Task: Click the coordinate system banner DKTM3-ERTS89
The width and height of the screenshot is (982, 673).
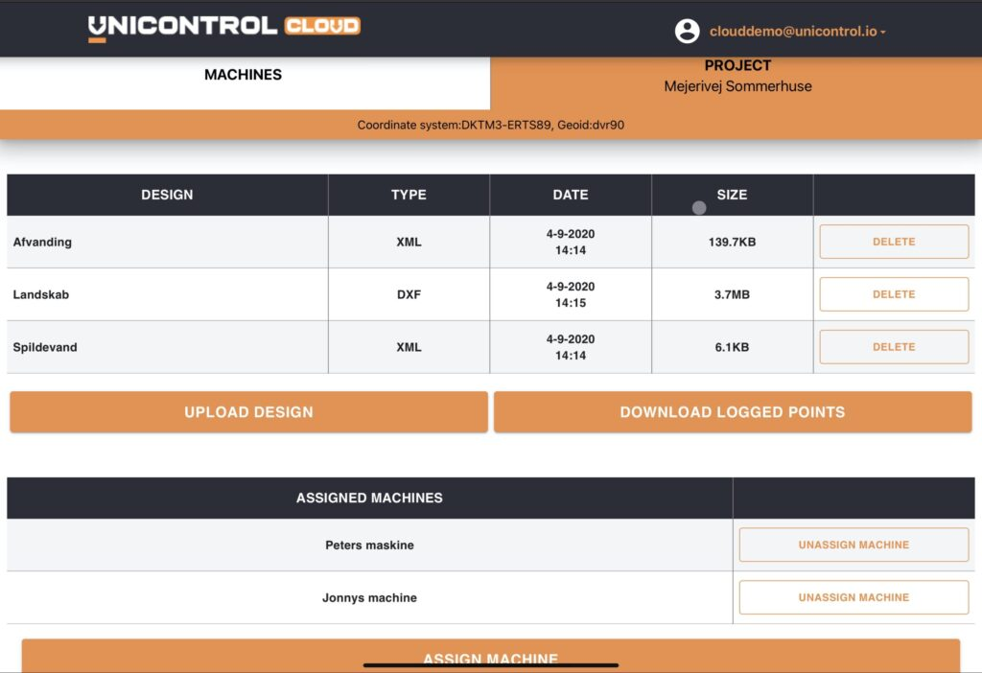Action: [491, 125]
